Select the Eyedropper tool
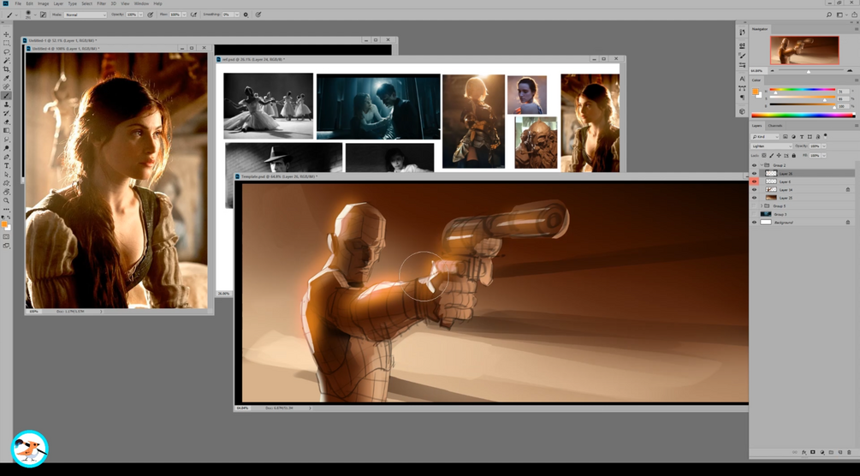Viewport: 860px width, 476px height. tap(7, 78)
